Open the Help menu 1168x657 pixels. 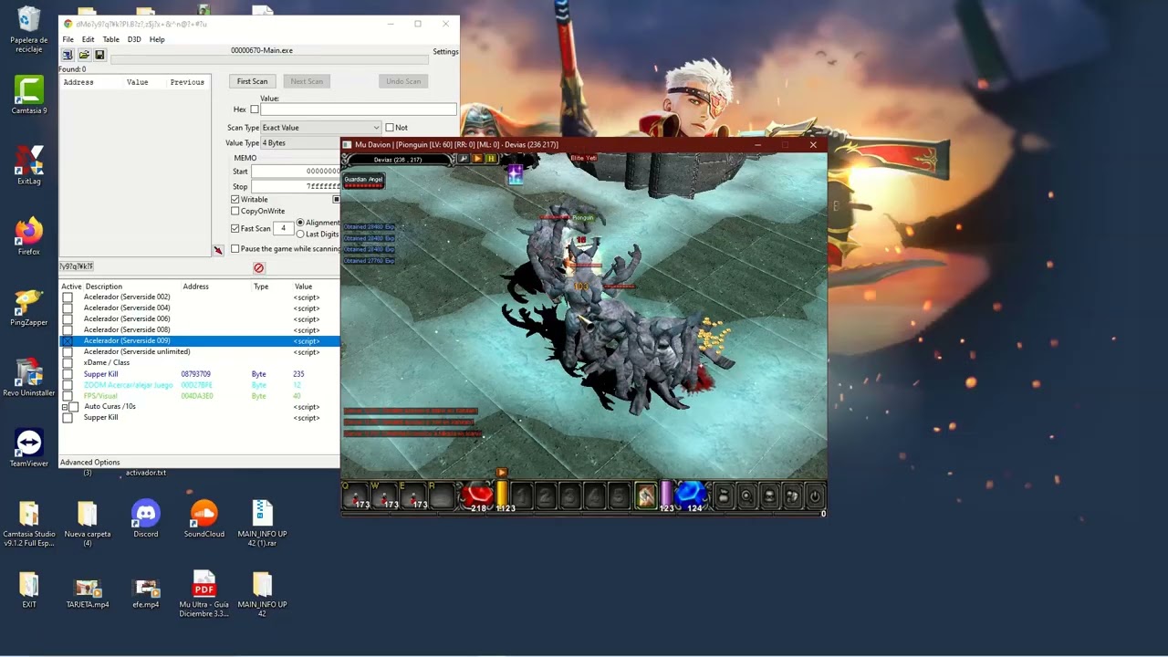click(157, 39)
